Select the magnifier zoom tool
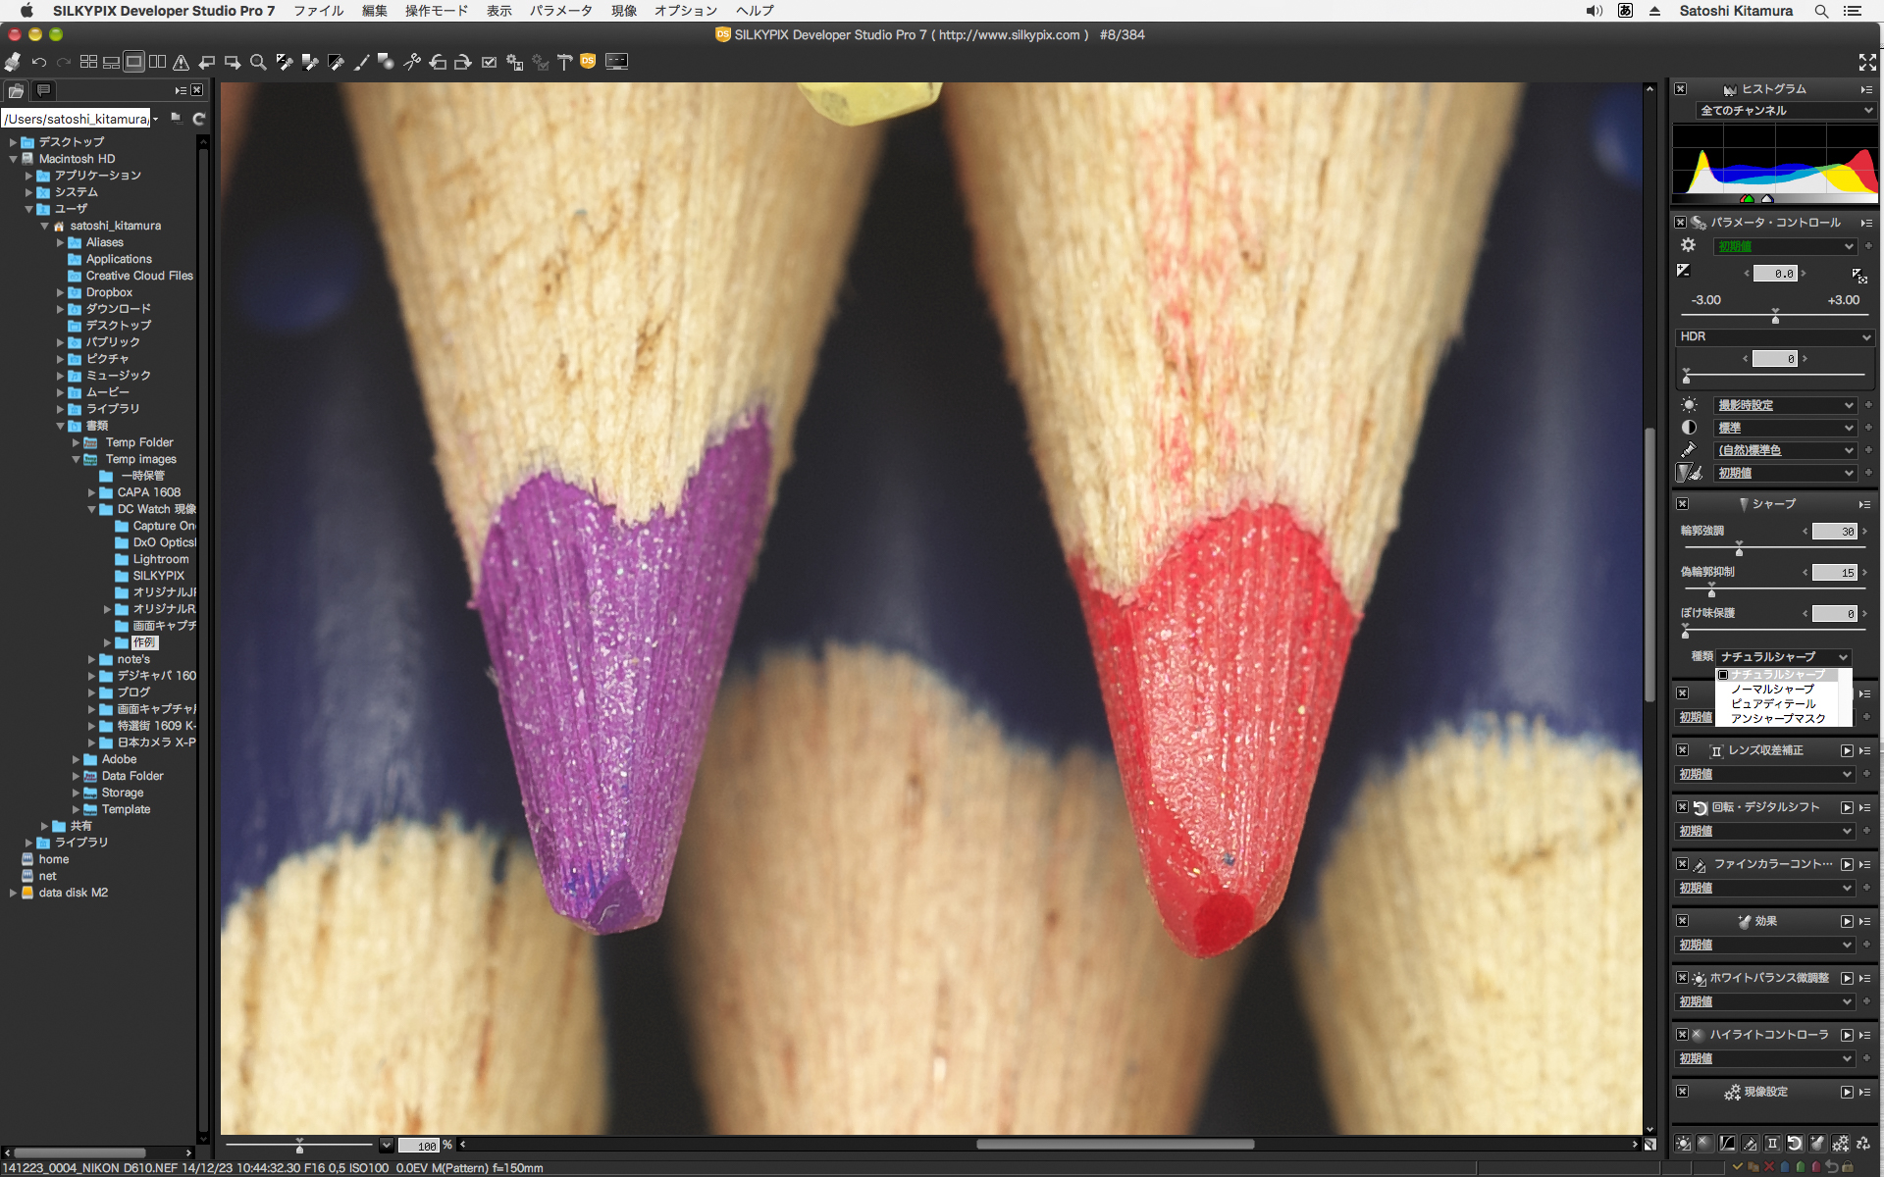1884x1177 pixels. (x=258, y=62)
